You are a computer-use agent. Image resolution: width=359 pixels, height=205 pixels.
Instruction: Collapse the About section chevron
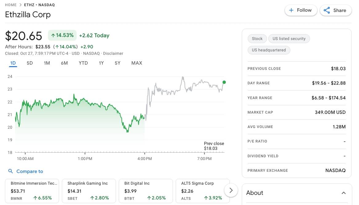344,193
